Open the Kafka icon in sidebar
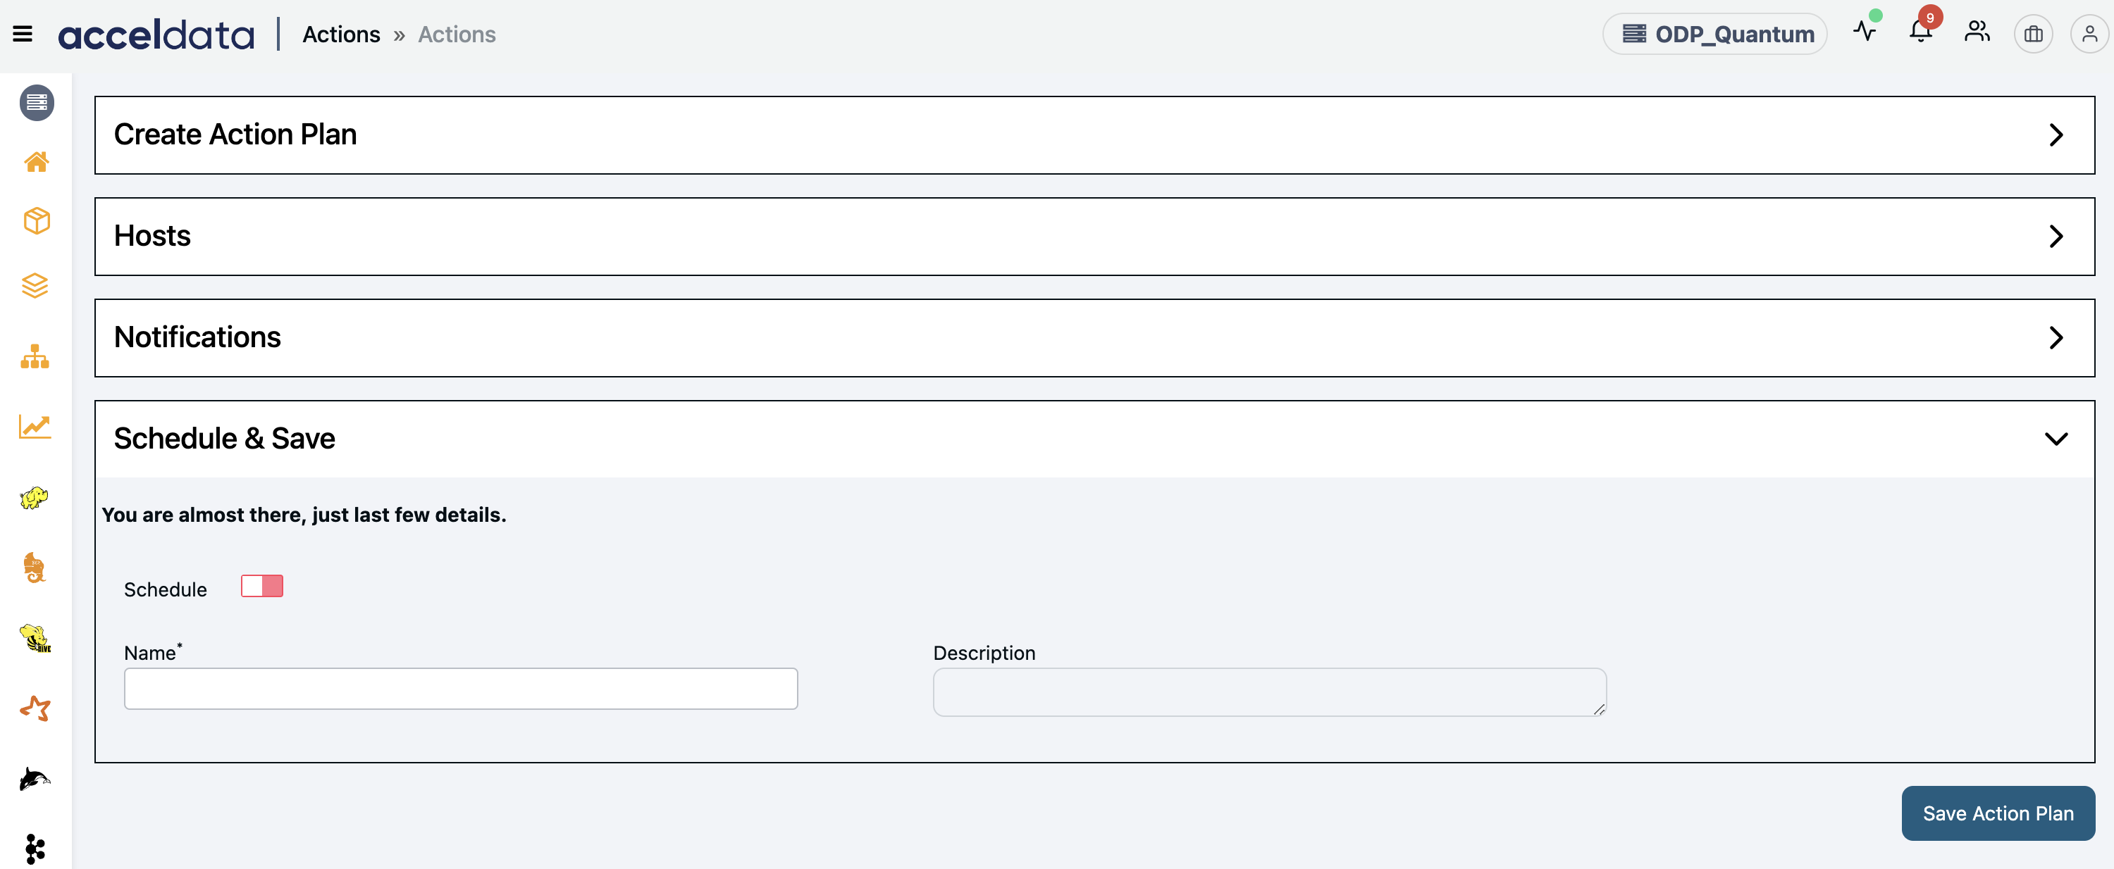This screenshot has height=869, width=2114. [35, 849]
